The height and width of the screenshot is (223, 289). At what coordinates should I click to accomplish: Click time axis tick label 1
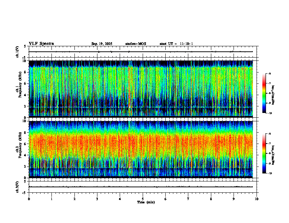(51, 199)
